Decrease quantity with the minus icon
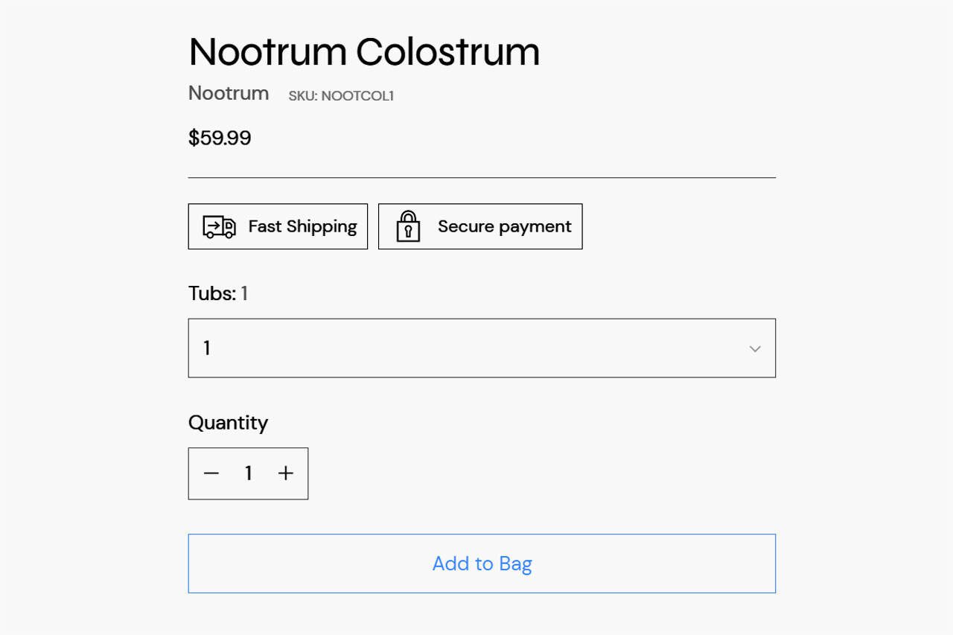953x635 pixels. click(211, 473)
